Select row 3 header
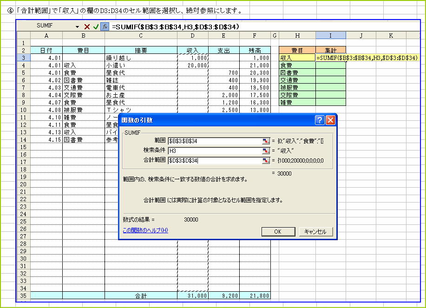 point(24,58)
